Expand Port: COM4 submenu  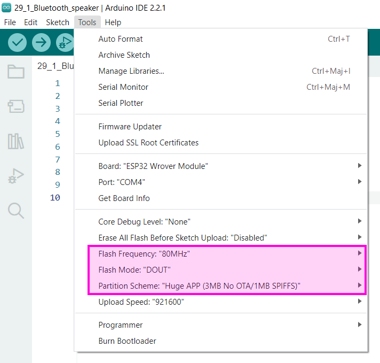221,182
